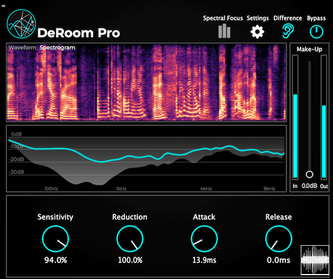Click the Bypass text label

tap(316, 18)
